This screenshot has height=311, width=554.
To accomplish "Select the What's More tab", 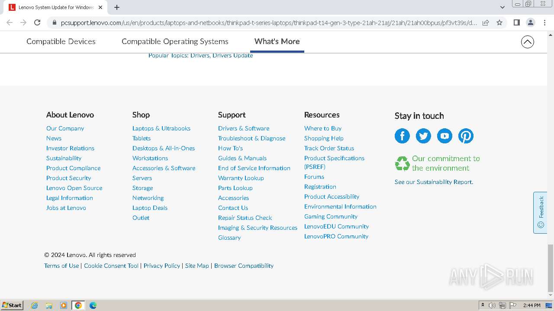I will coord(277,41).
